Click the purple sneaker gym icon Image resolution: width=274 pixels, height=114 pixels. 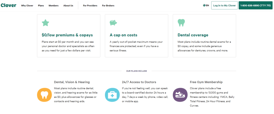[180, 95]
